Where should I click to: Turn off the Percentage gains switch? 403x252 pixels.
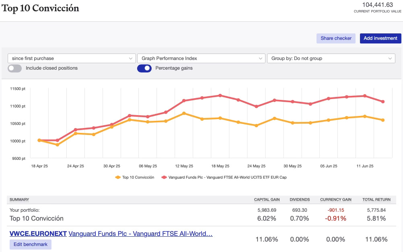pyautogui.click(x=144, y=68)
